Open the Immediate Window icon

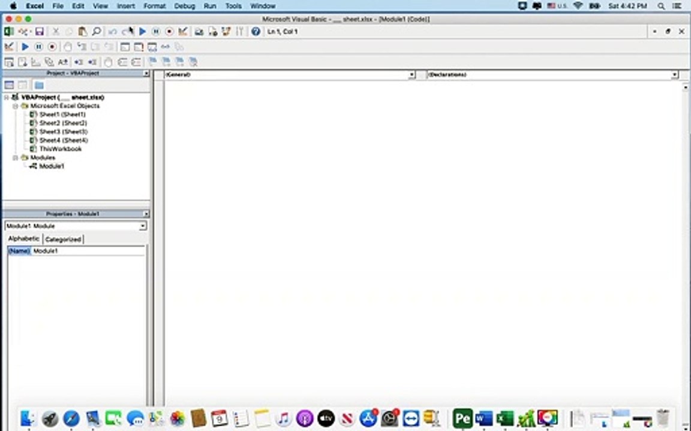click(x=139, y=47)
